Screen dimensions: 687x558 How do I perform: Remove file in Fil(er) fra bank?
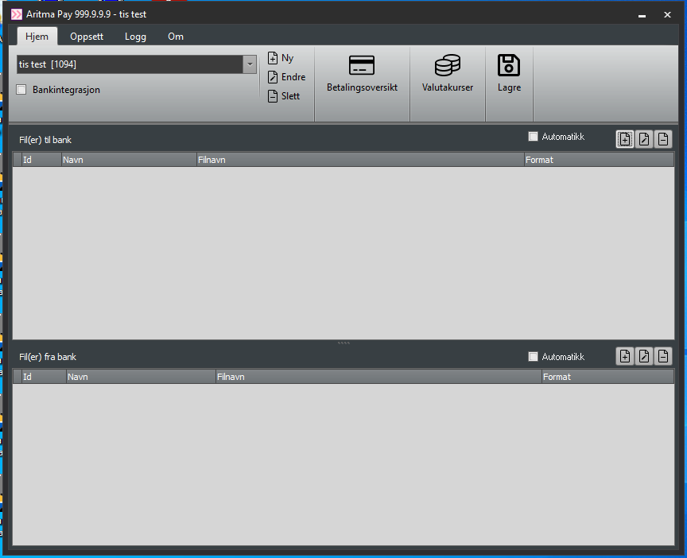click(662, 356)
